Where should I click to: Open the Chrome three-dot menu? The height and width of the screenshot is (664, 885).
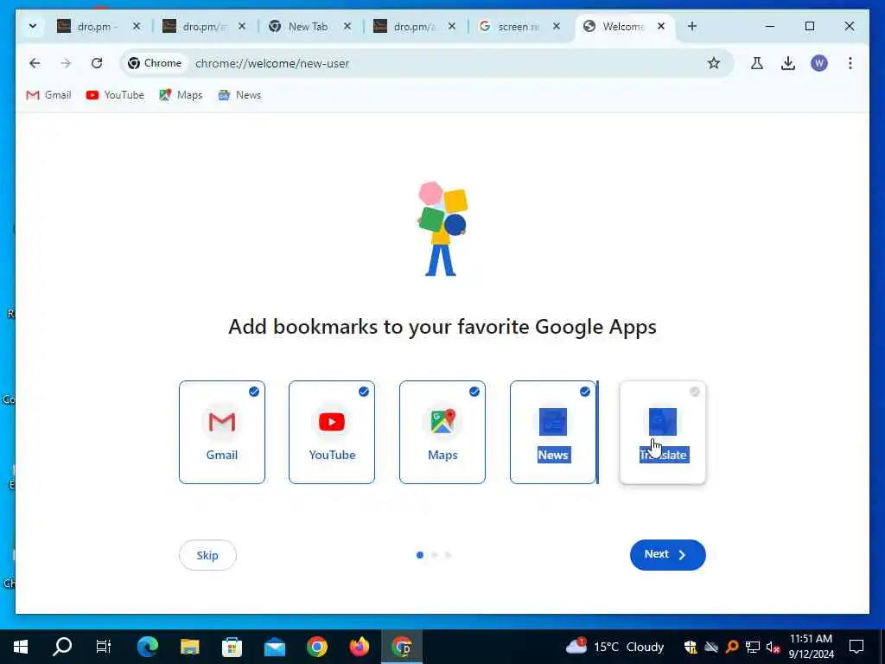point(850,63)
